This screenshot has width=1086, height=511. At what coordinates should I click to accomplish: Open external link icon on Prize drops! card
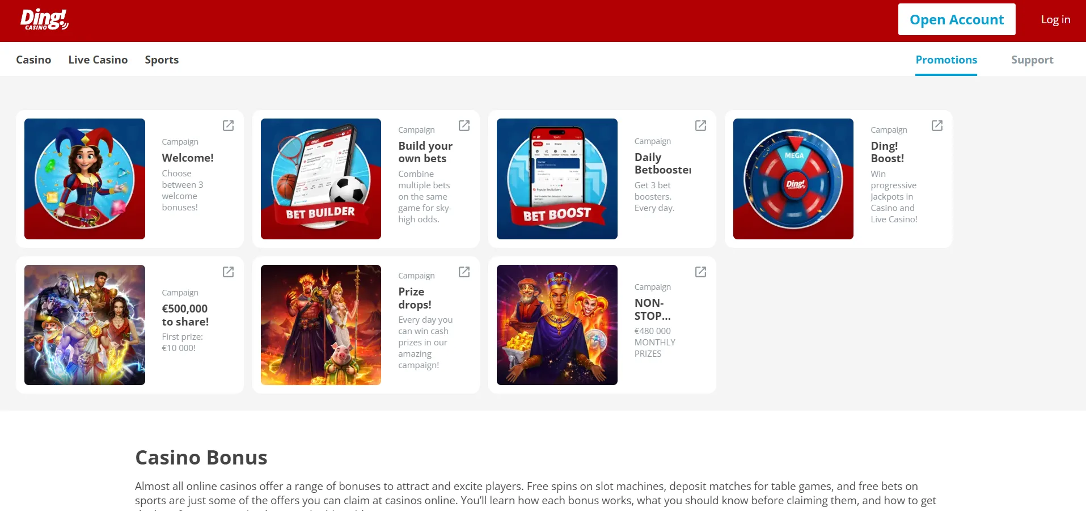(464, 272)
